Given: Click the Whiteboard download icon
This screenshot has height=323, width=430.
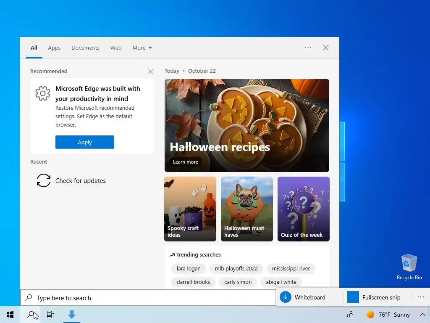Looking at the screenshot, I should tap(285, 297).
